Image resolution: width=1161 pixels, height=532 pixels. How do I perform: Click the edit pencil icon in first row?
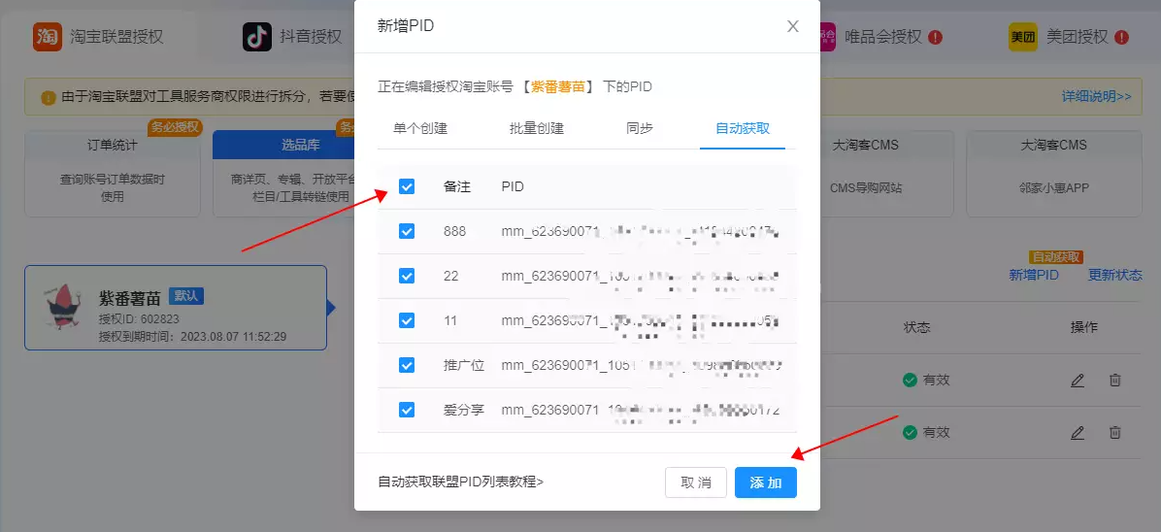(1078, 380)
